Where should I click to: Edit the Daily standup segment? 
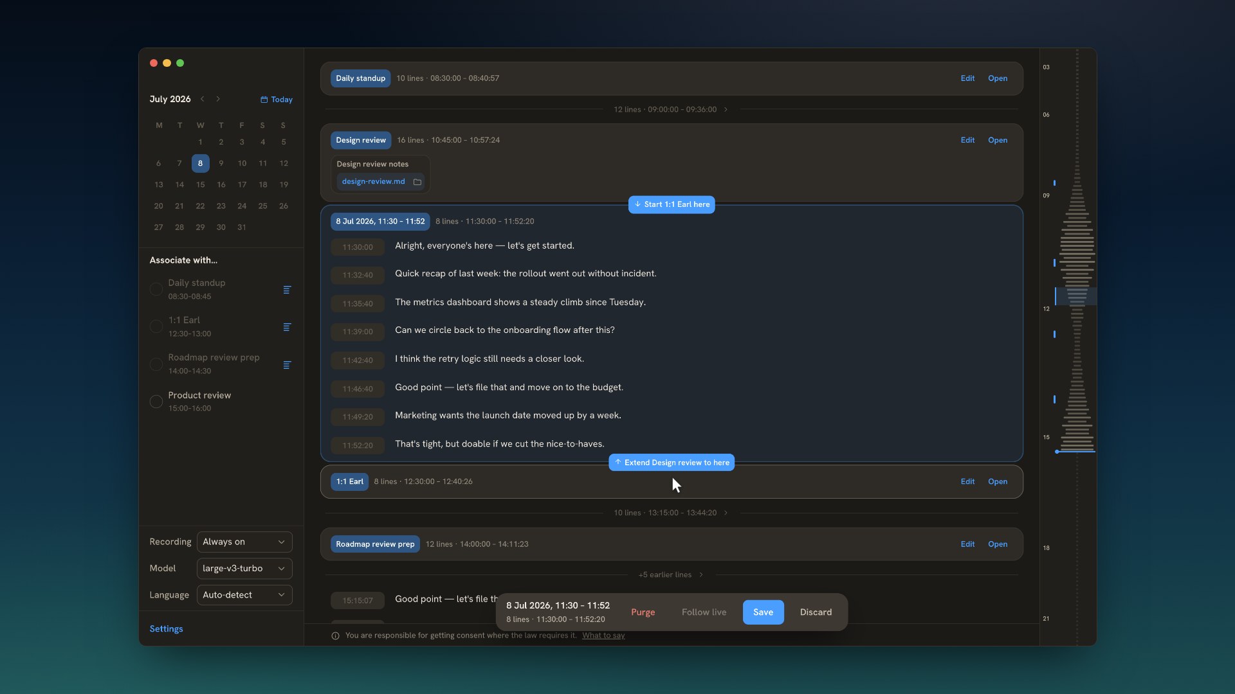click(x=967, y=78)
